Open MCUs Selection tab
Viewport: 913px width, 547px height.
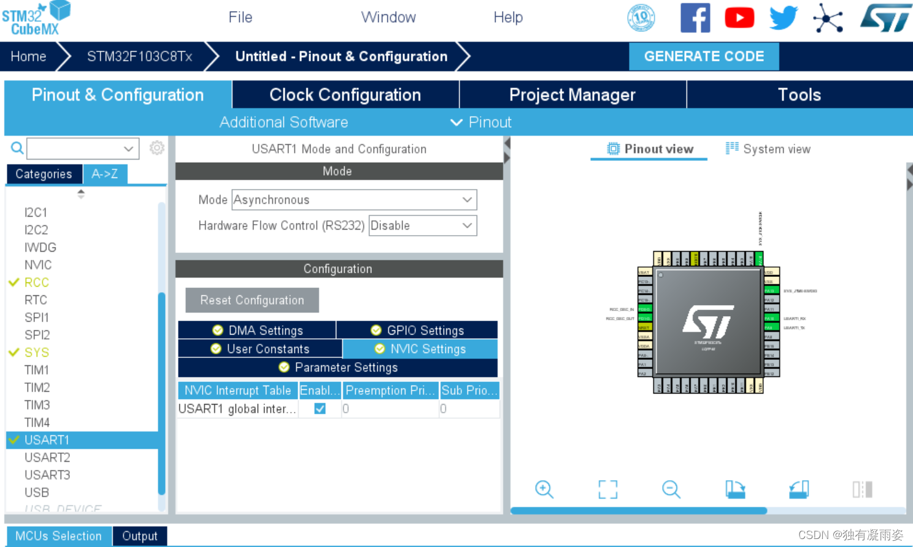[x=59, y=536]
